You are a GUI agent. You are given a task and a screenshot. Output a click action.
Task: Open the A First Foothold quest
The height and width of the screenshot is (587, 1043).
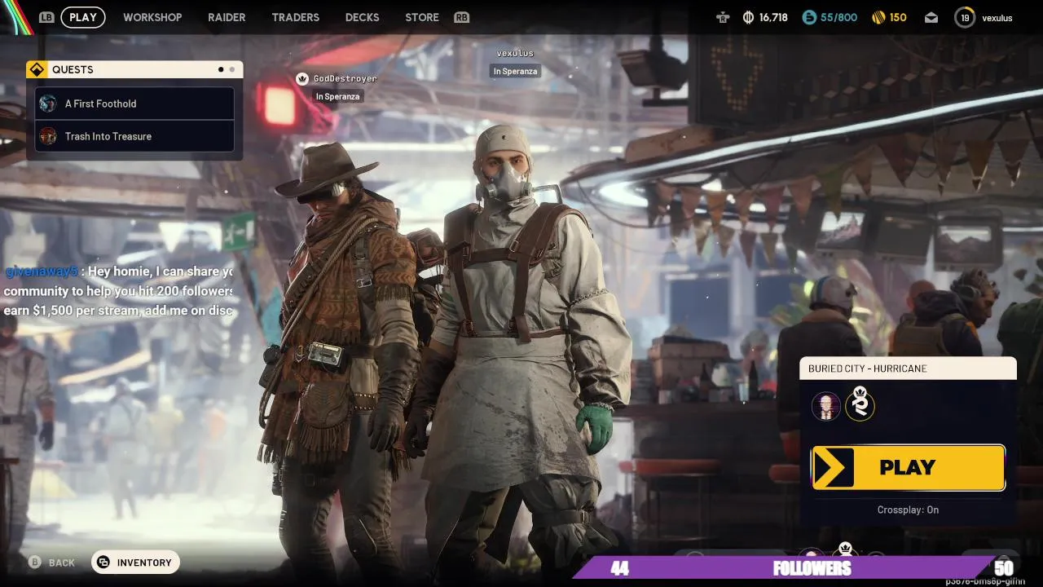134,104
